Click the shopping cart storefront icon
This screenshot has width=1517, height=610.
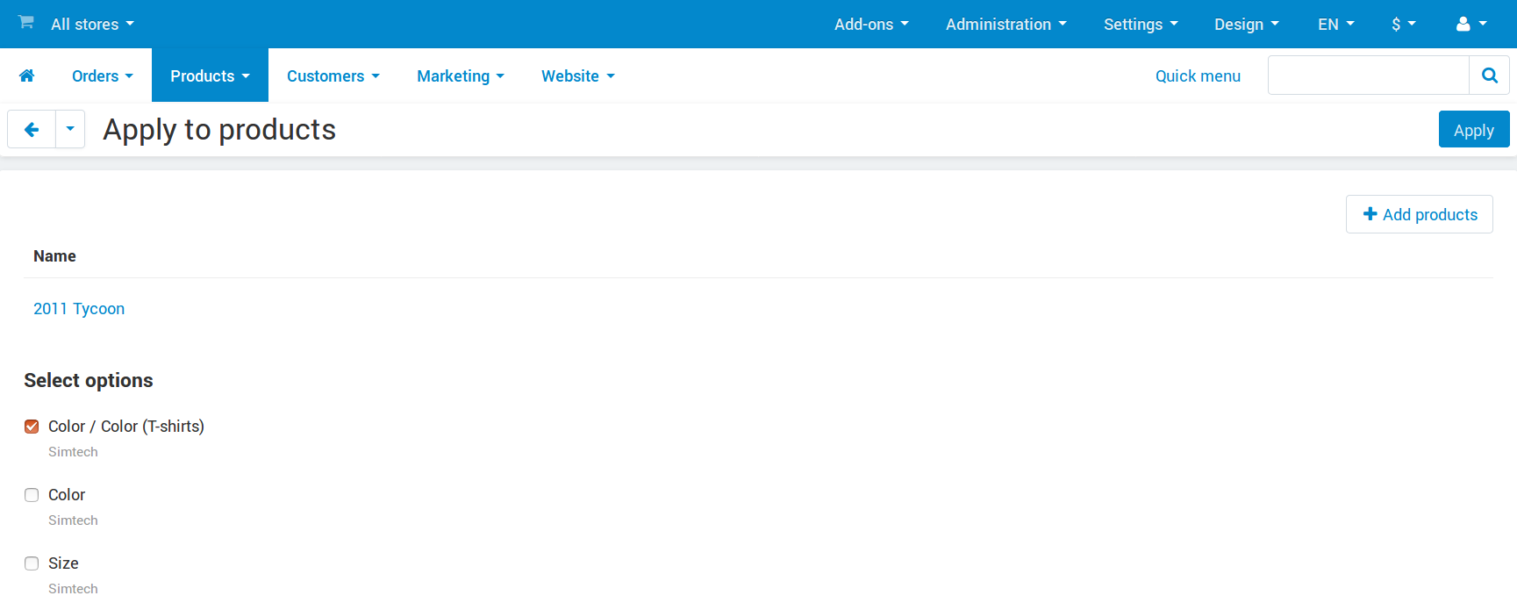26,22
